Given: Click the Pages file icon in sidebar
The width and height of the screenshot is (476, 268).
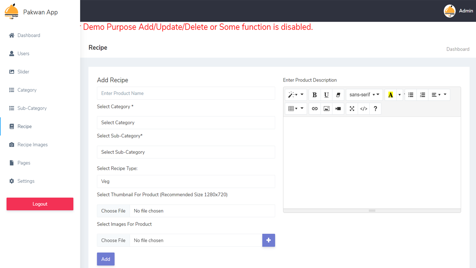Looking at the screenshot, I should click(12, 163).
